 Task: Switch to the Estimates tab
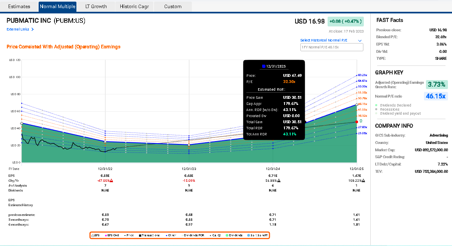click(x=19, y=7)
